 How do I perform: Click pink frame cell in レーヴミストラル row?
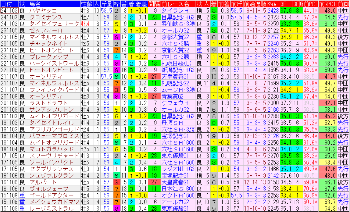[117, 209]
